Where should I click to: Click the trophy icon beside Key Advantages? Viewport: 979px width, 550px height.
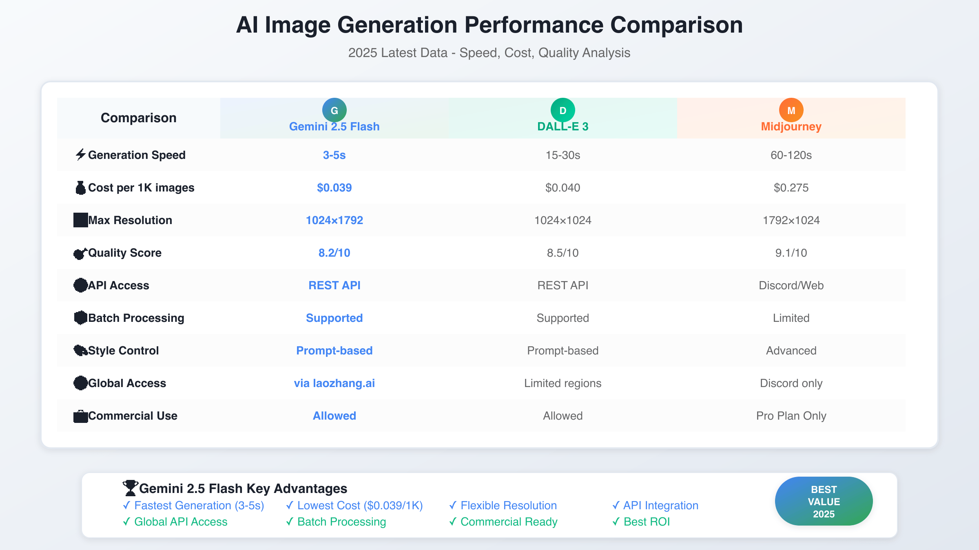[x=131, y=488]
